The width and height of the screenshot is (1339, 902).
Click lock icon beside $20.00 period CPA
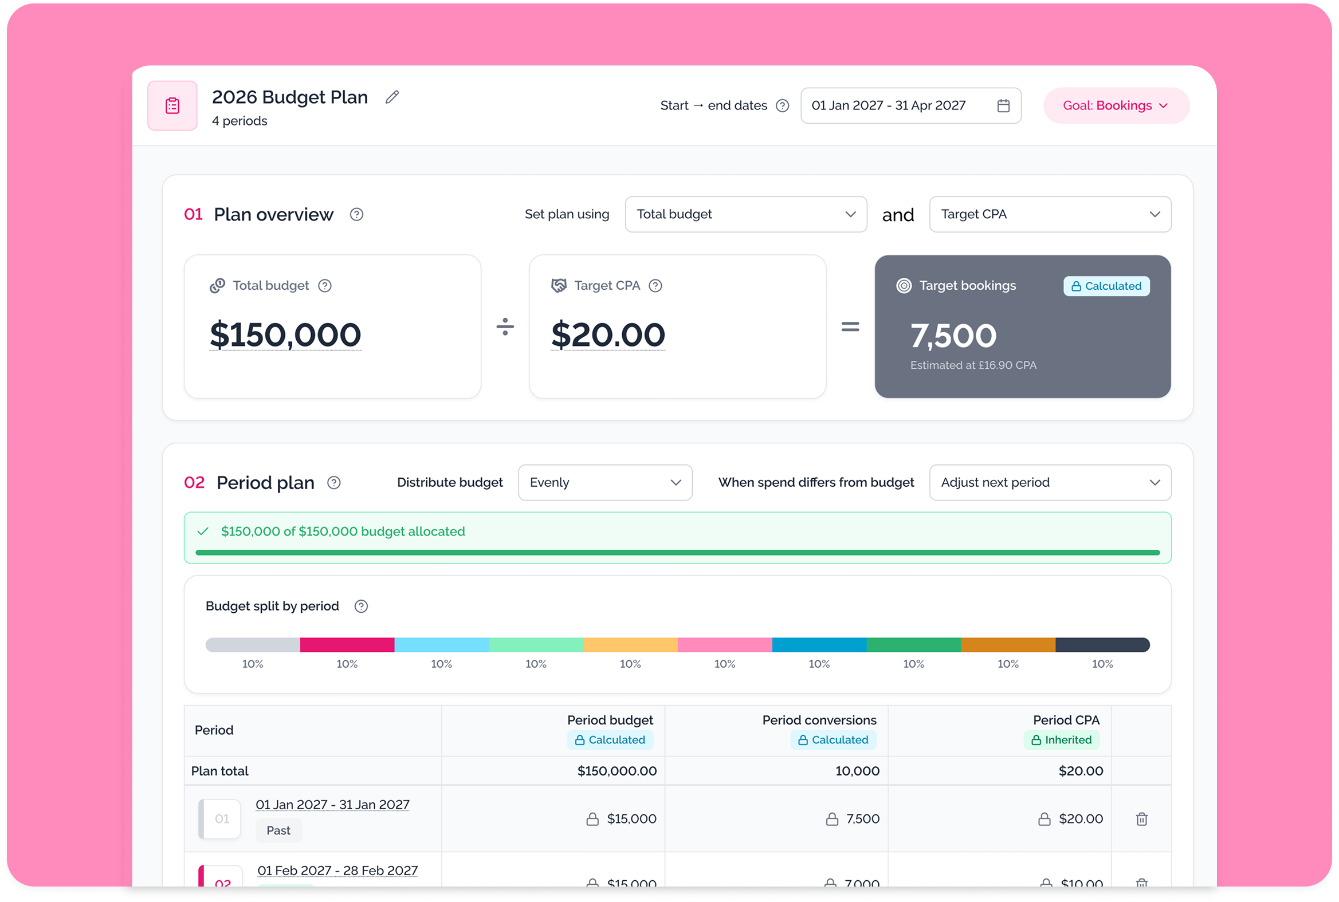(1044, 818)
